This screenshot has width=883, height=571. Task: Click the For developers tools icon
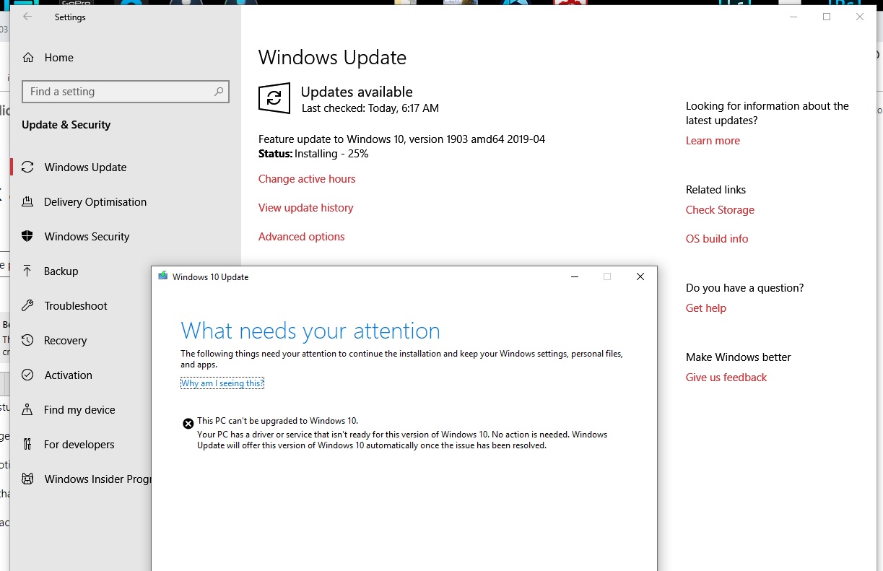pyautogui.click(x=27, y=445)
